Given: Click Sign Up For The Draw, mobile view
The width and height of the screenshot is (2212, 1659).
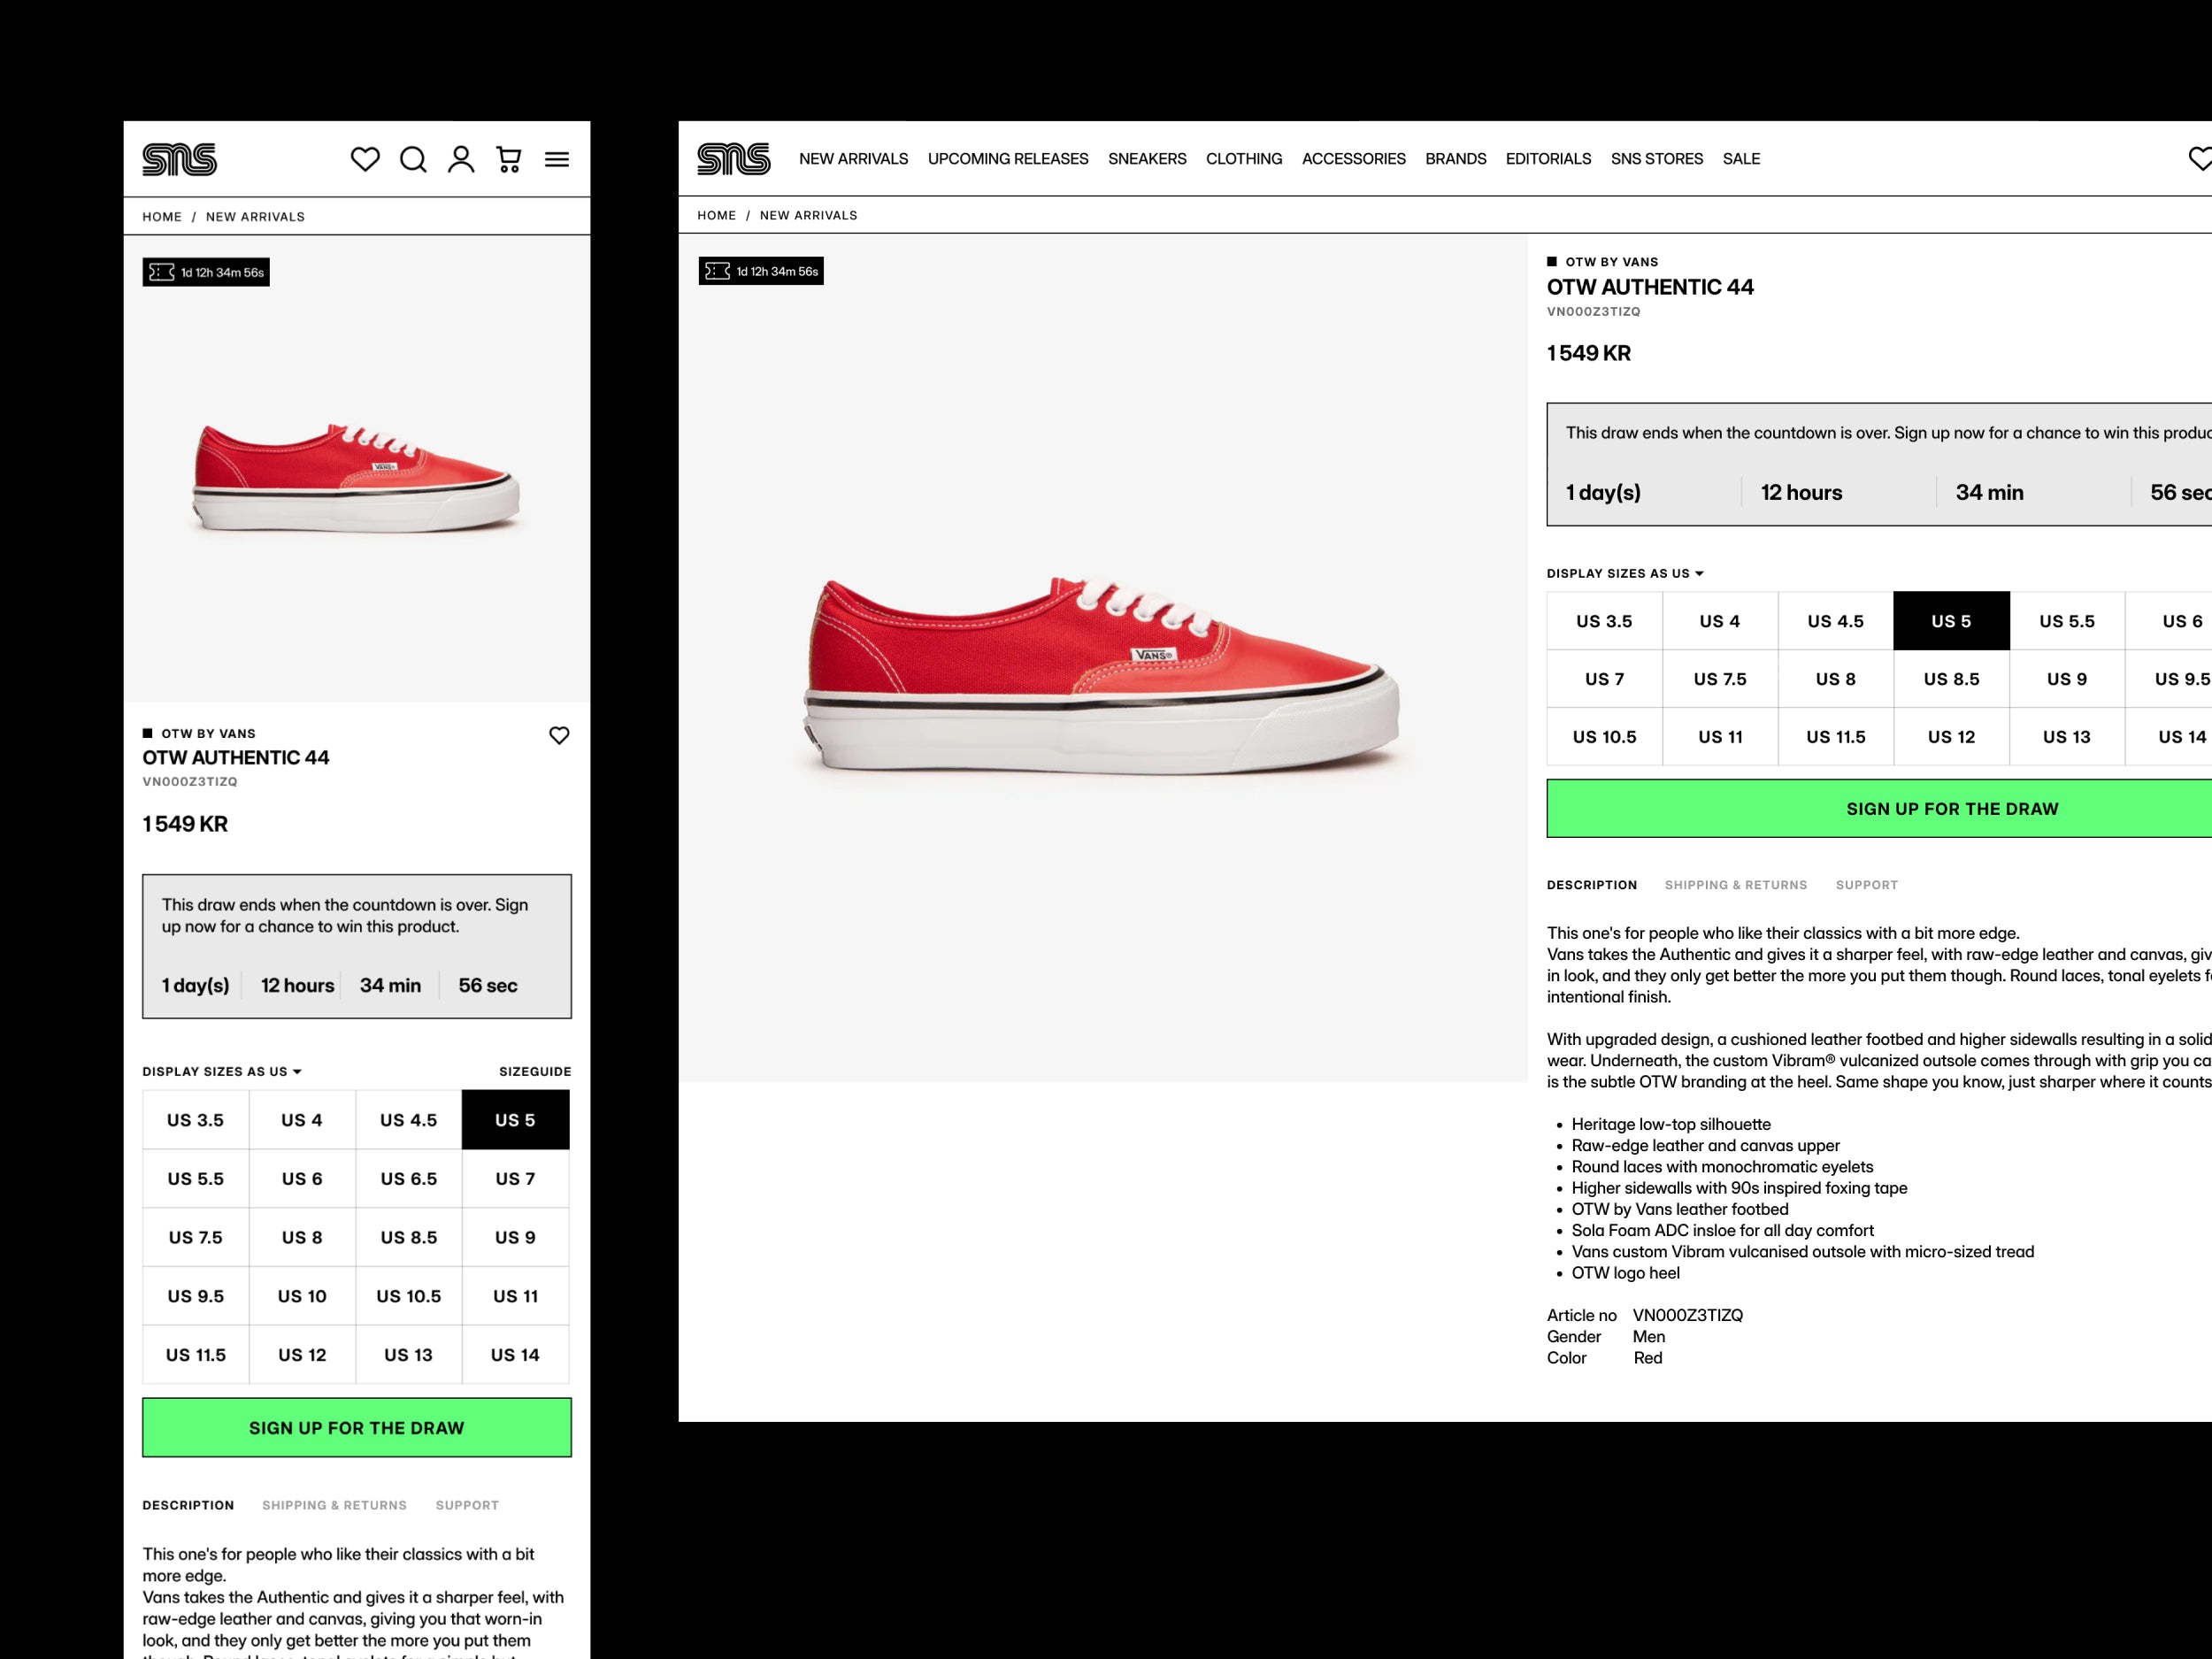Looking at the screenshot, I should pyautogui.click(x=357, y=1427).
